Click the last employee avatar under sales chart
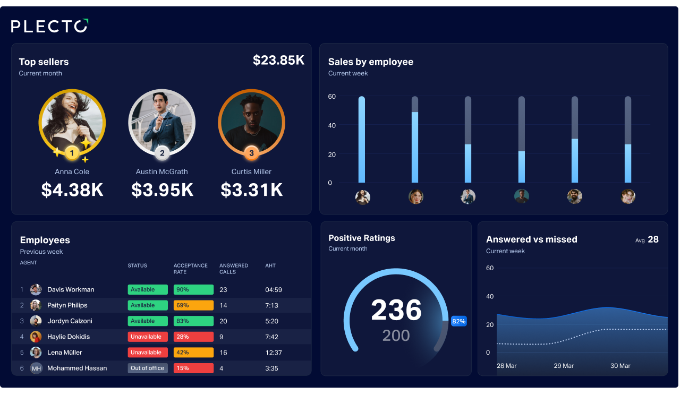Image resolution: width=680 pixels, height=395 pixels. click(628, 196)
